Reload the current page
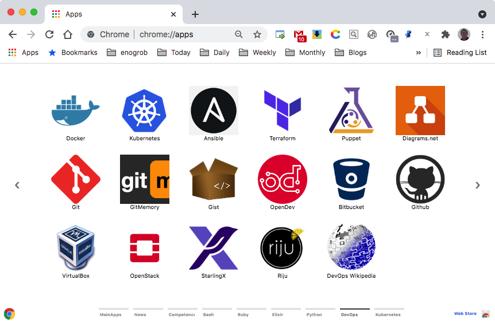This screenshot has width=495, height=323. (49, 34)
